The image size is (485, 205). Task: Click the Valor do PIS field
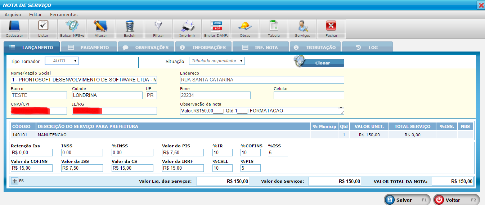tap(183, 152)
